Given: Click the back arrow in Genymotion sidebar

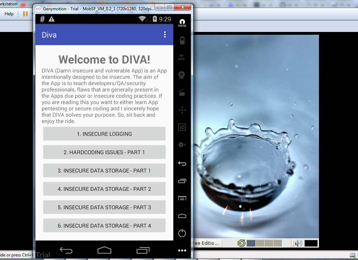Looking at the screenshot, I should point(182,163).
